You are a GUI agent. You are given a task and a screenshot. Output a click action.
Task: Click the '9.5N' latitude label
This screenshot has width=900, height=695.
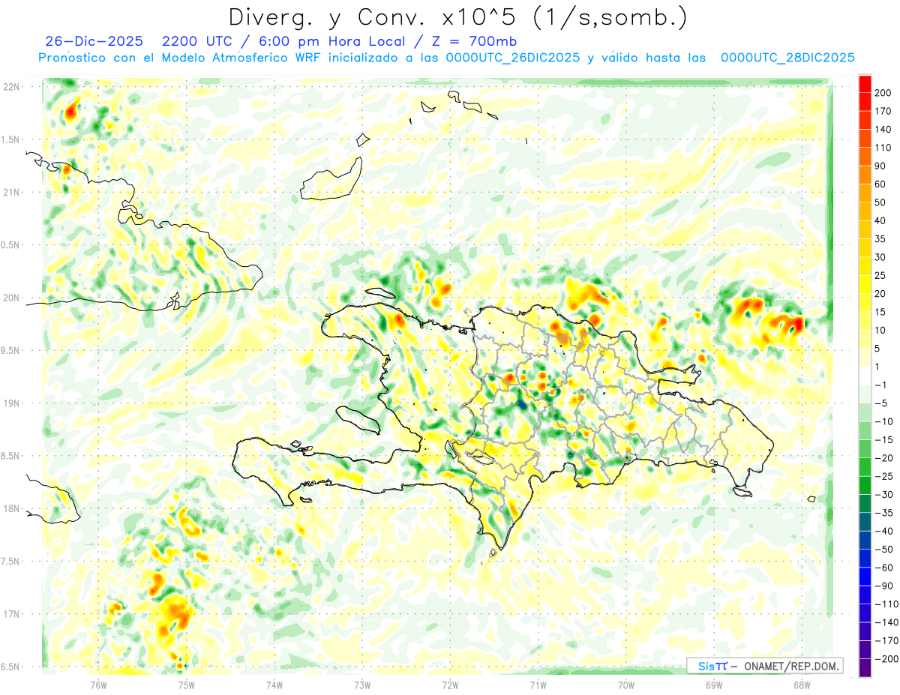coord(10,350)
